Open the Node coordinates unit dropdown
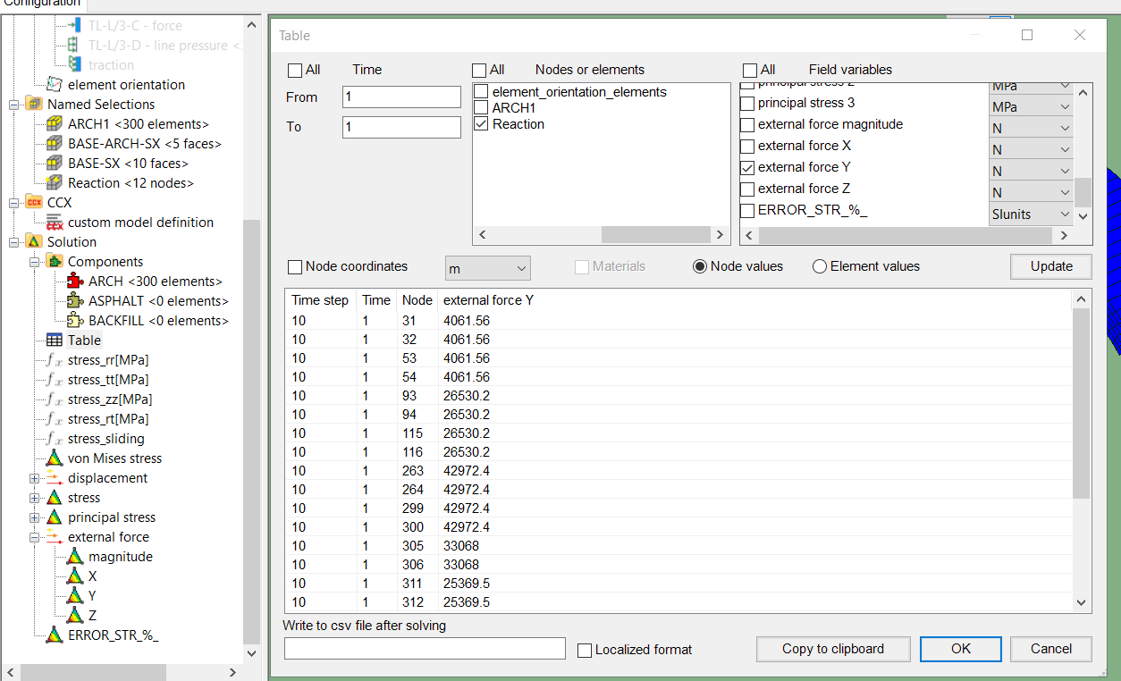 tap(488, 268)
